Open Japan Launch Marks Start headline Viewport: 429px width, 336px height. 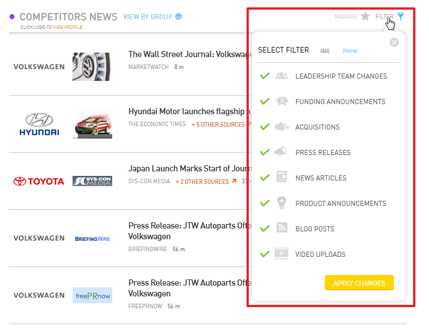pos(190,169)
